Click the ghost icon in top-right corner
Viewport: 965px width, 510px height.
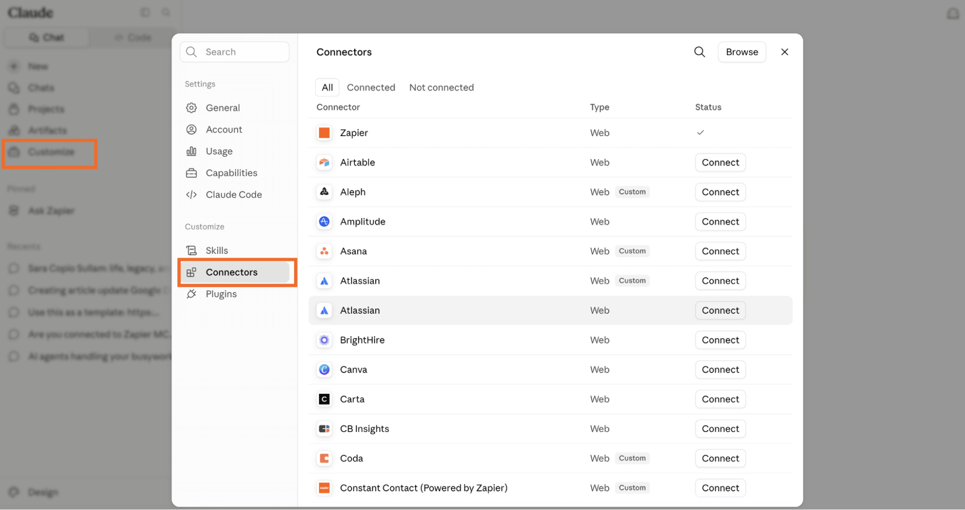[952, 14]
